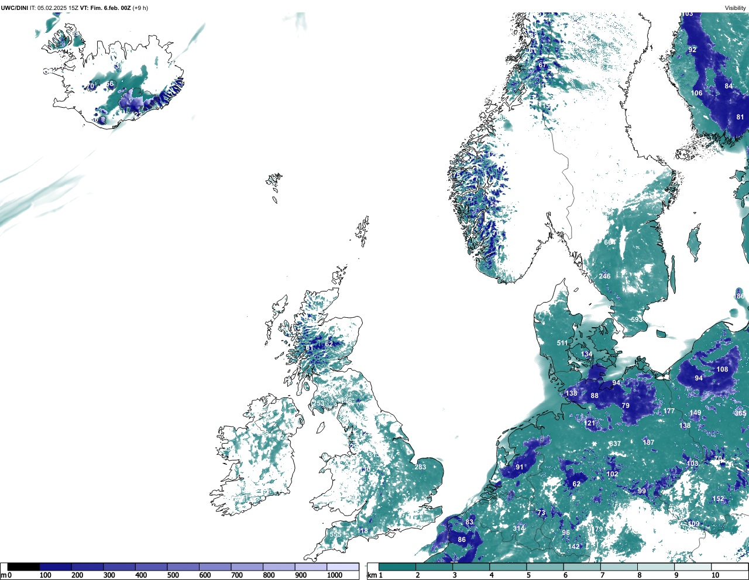This screenshot has height=580, width=749.
Task: Click visibility value "106" over Finland
Action: click(697, 93)
